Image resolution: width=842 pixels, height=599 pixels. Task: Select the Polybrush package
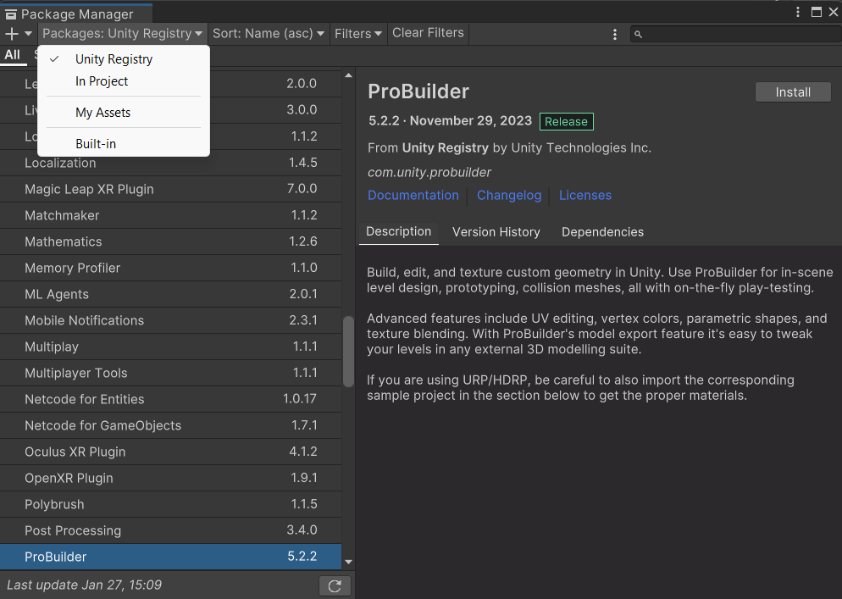(171, 505)
